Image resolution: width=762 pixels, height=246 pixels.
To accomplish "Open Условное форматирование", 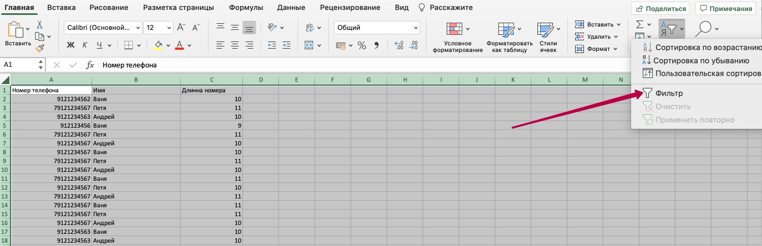I will pos(459,38).
